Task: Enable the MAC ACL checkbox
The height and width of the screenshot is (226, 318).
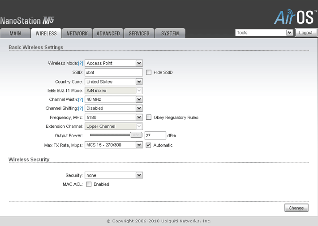Action: click(x=89, y=184)
